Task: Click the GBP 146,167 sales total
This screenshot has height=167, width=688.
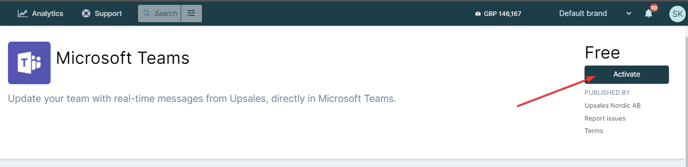Action: pyautogui.click(x=502, y=14)
